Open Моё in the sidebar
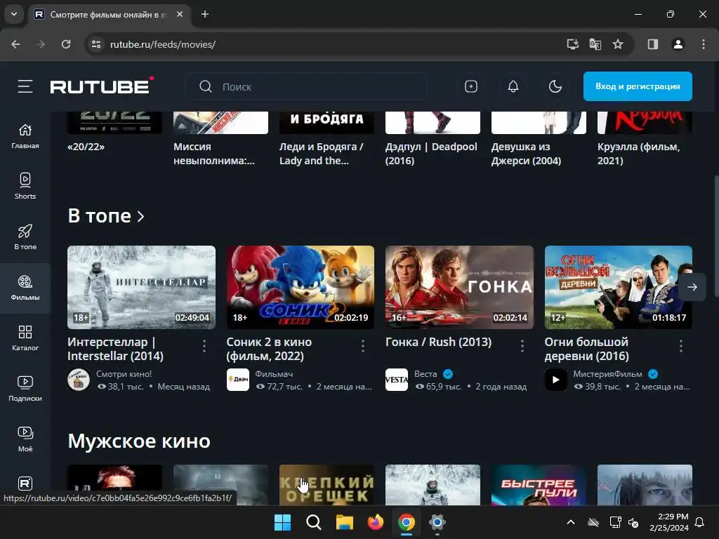The height and width of the screenshot is (539, 719). click(25, 439)
